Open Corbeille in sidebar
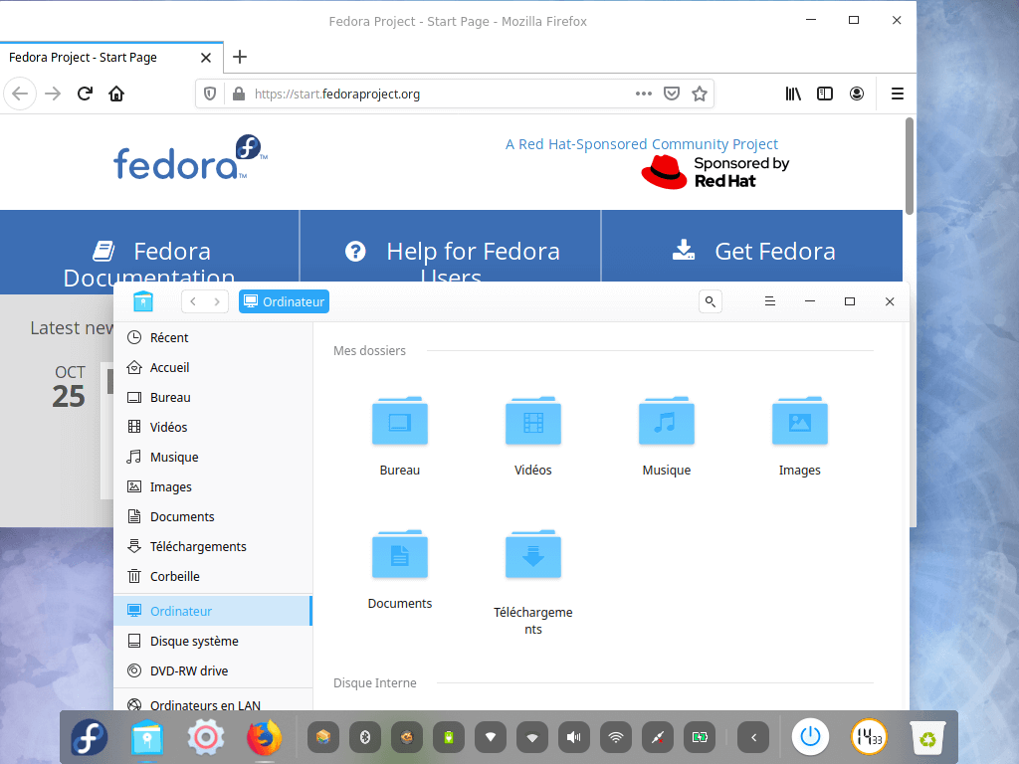This screenshot has width=1019, height=764. tap(213, 577)
